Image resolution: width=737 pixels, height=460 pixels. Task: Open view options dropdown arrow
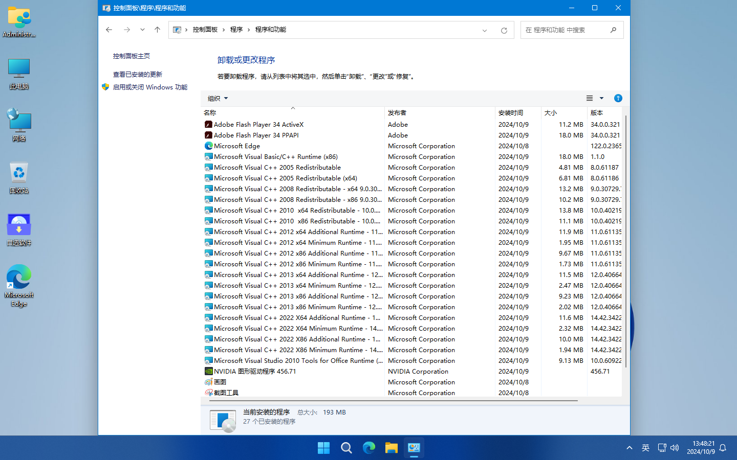click(602, 98)
